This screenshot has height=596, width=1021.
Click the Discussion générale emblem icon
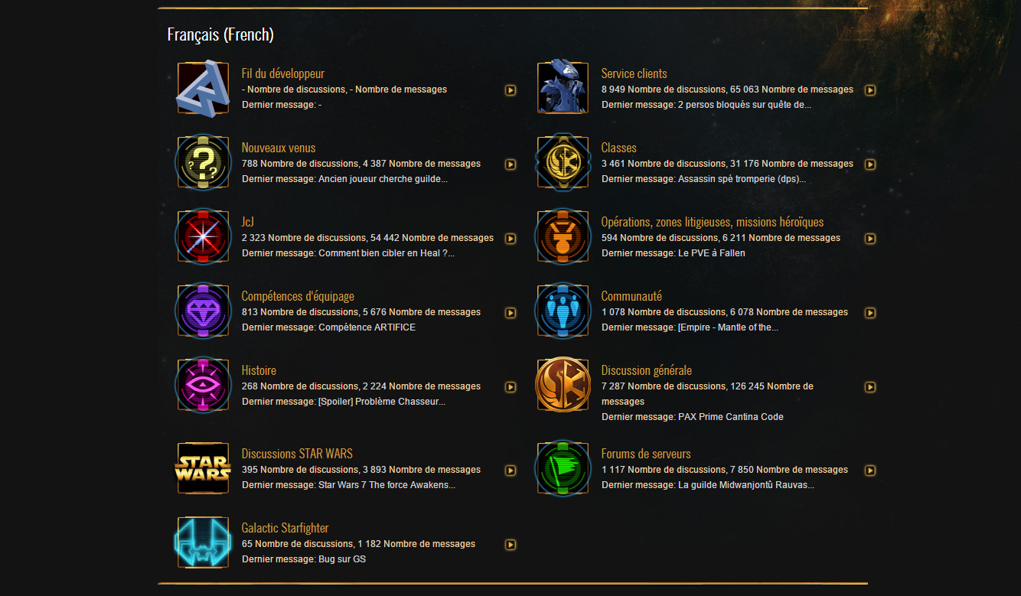click(563, 384)
